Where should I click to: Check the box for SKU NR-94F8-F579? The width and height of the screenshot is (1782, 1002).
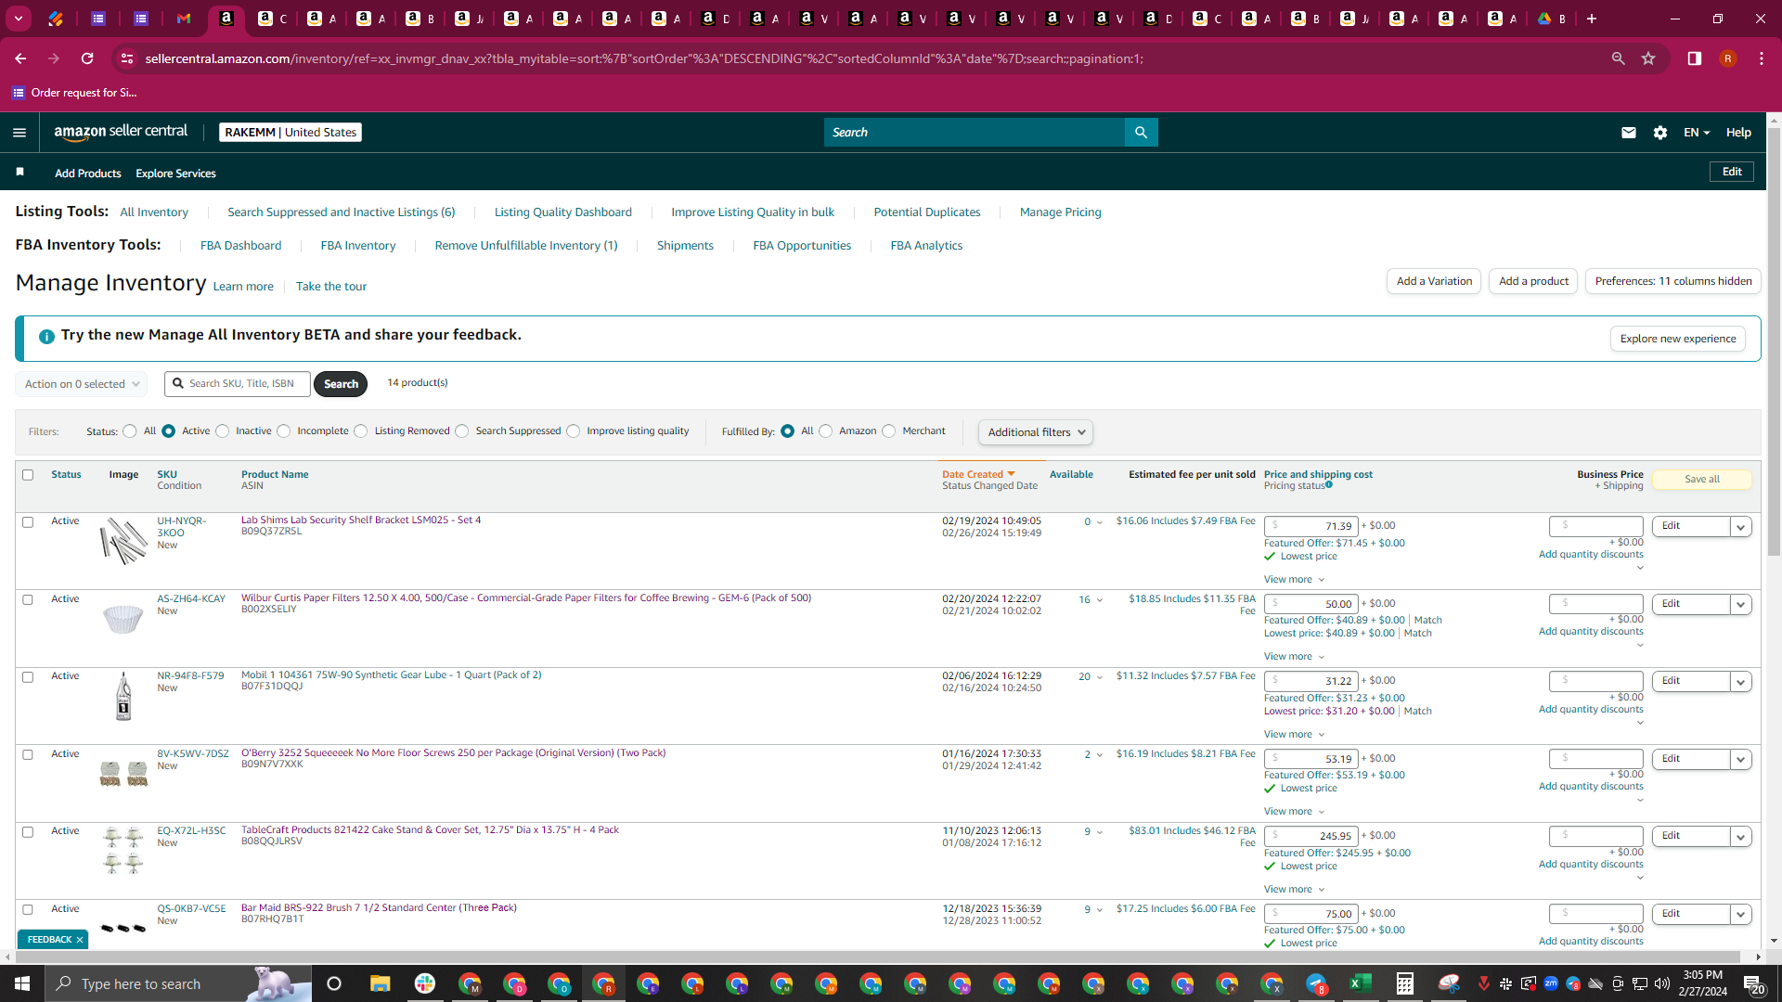pyautogui.click(x=28, y=677)
